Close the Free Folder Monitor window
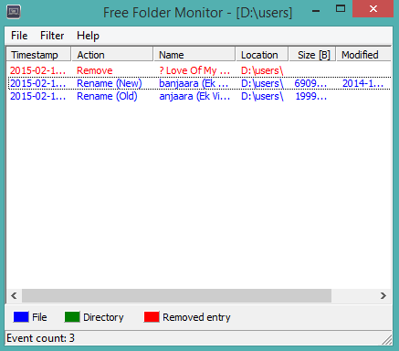 [373, 9]
